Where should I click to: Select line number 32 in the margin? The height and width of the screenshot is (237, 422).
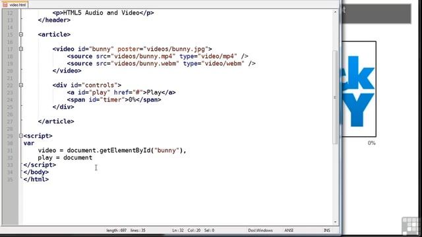pyautogui.click(x=10, y=158)
